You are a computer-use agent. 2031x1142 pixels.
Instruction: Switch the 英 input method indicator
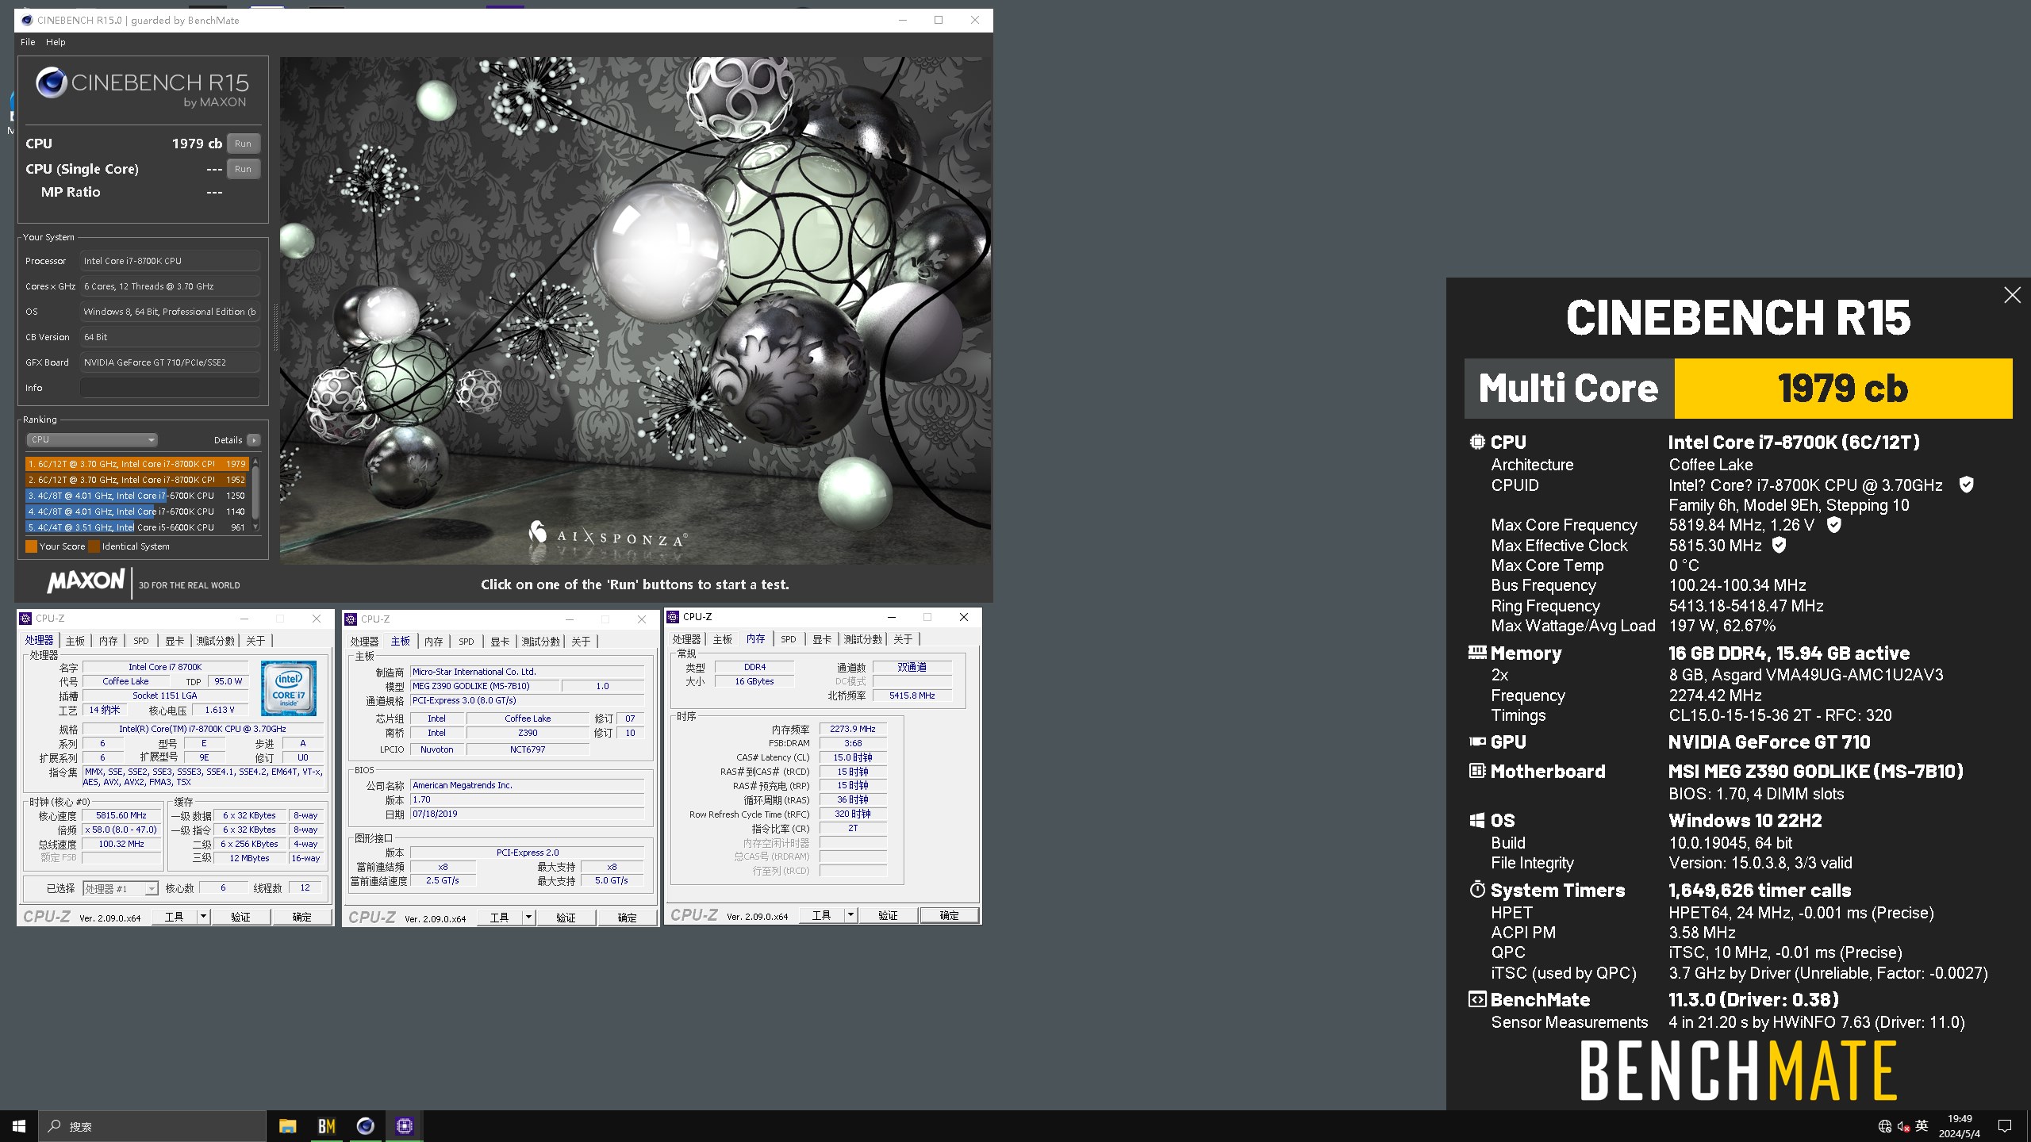(1922, 1125)
